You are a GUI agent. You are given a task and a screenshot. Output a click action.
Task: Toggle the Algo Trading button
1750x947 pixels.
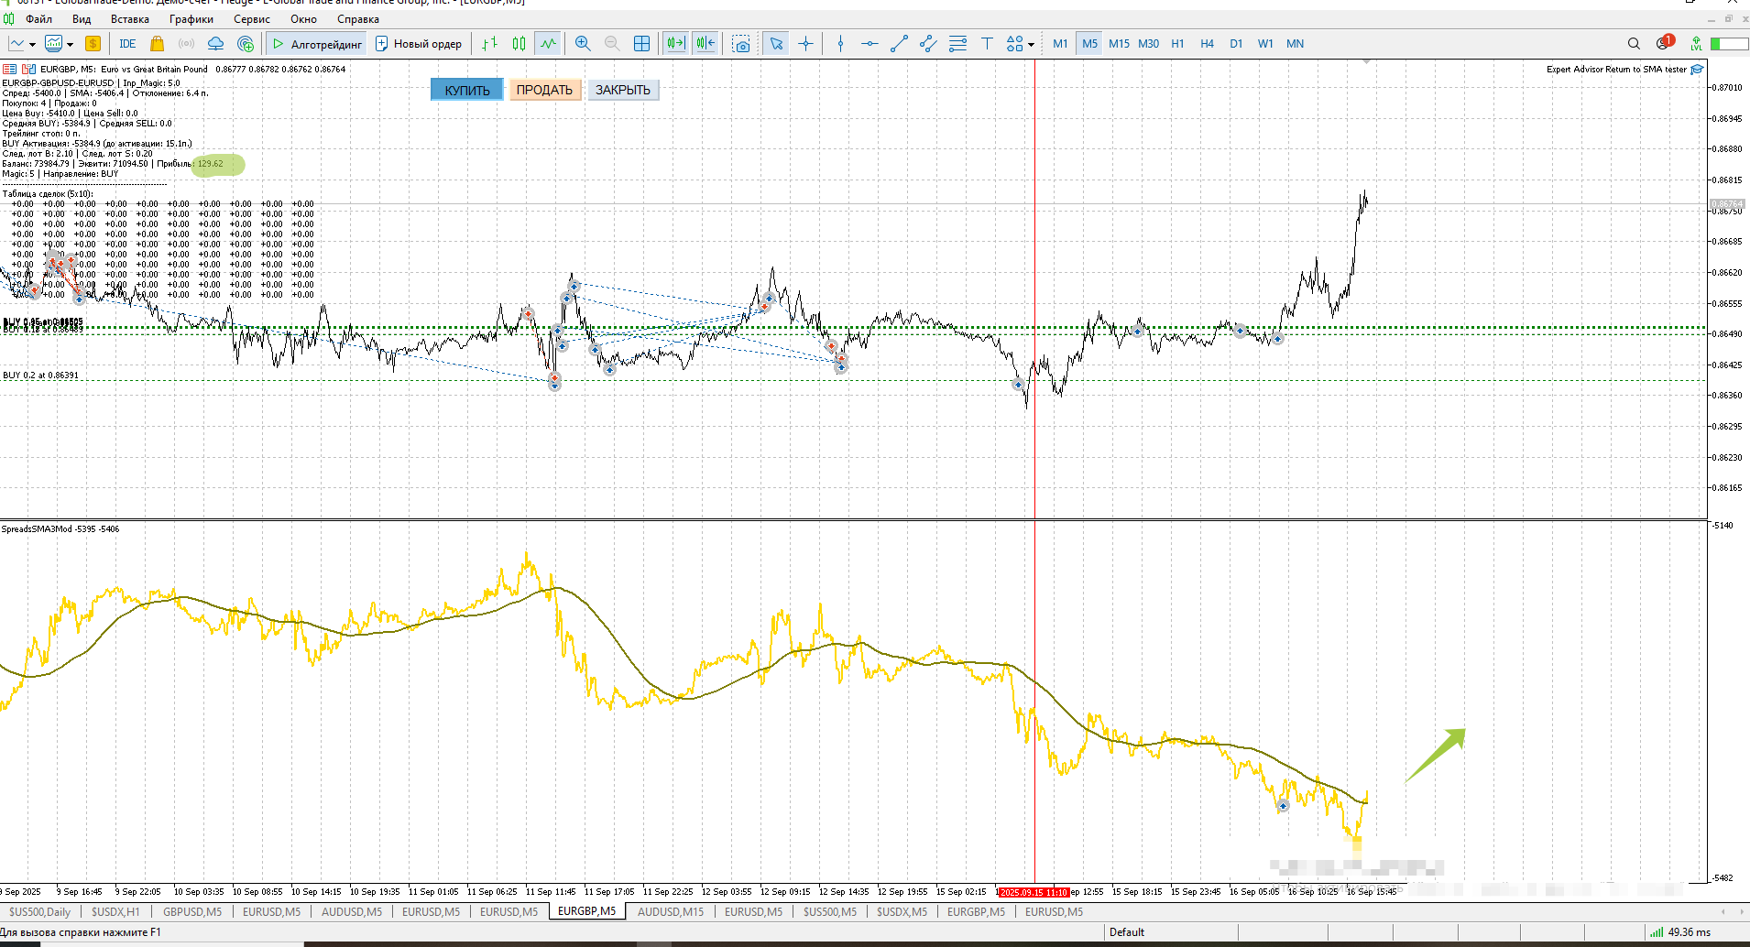pos(317,44)
